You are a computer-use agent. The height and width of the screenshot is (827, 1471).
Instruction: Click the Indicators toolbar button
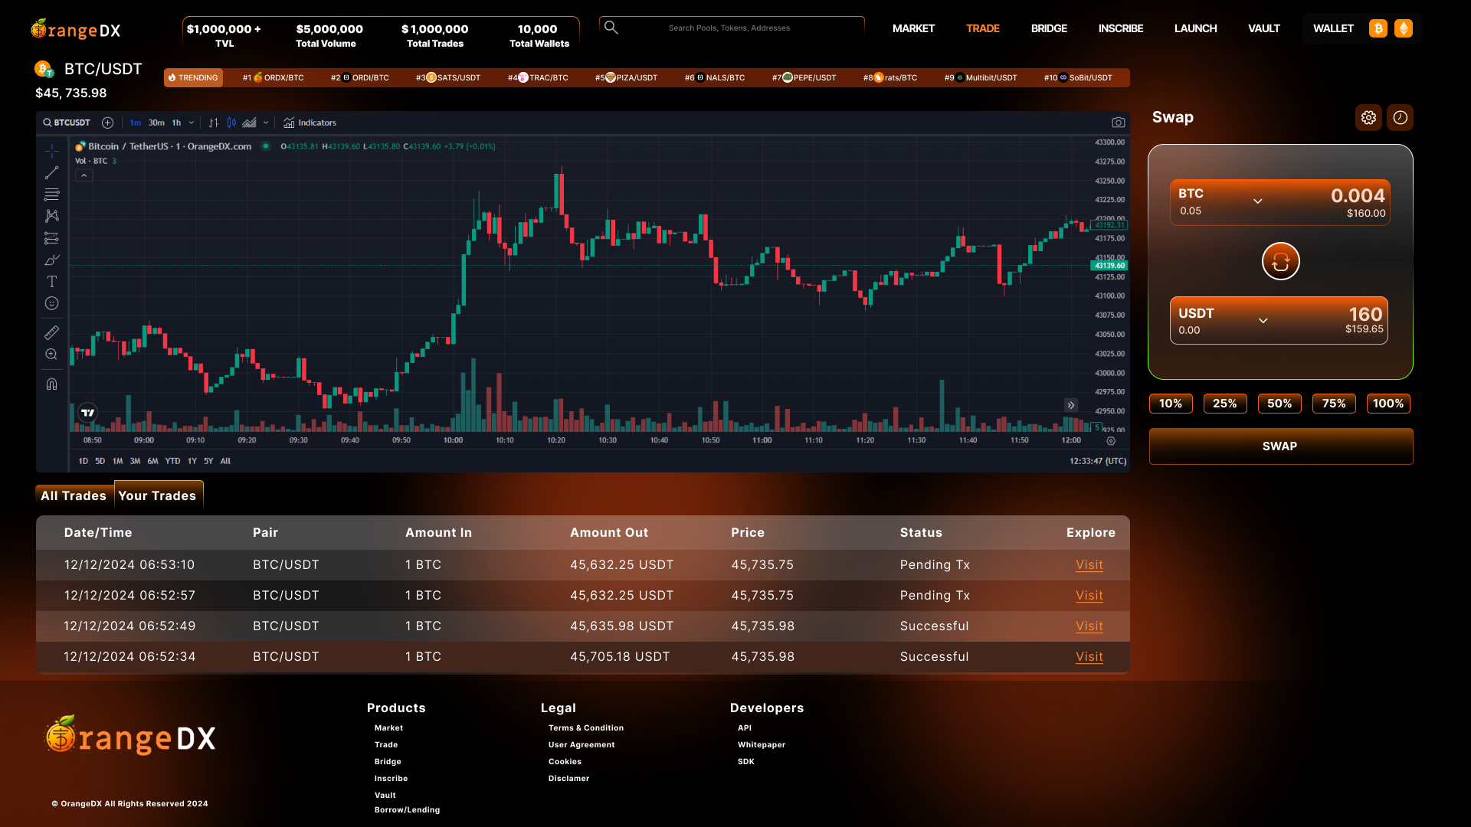coord(310,123)
